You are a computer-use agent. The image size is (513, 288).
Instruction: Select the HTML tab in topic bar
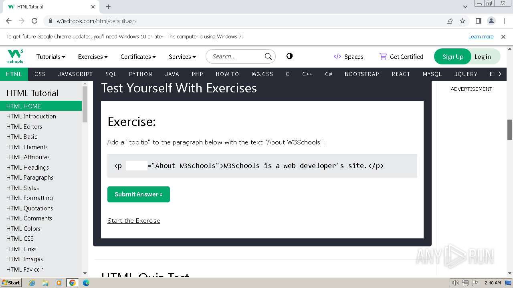coord(14,74)
